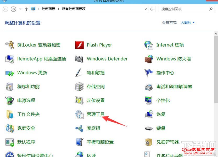The height and width of the screenshot is (157, 218).
Task: Open the 存储空间 text link
Action: click(x=96, y=87)
